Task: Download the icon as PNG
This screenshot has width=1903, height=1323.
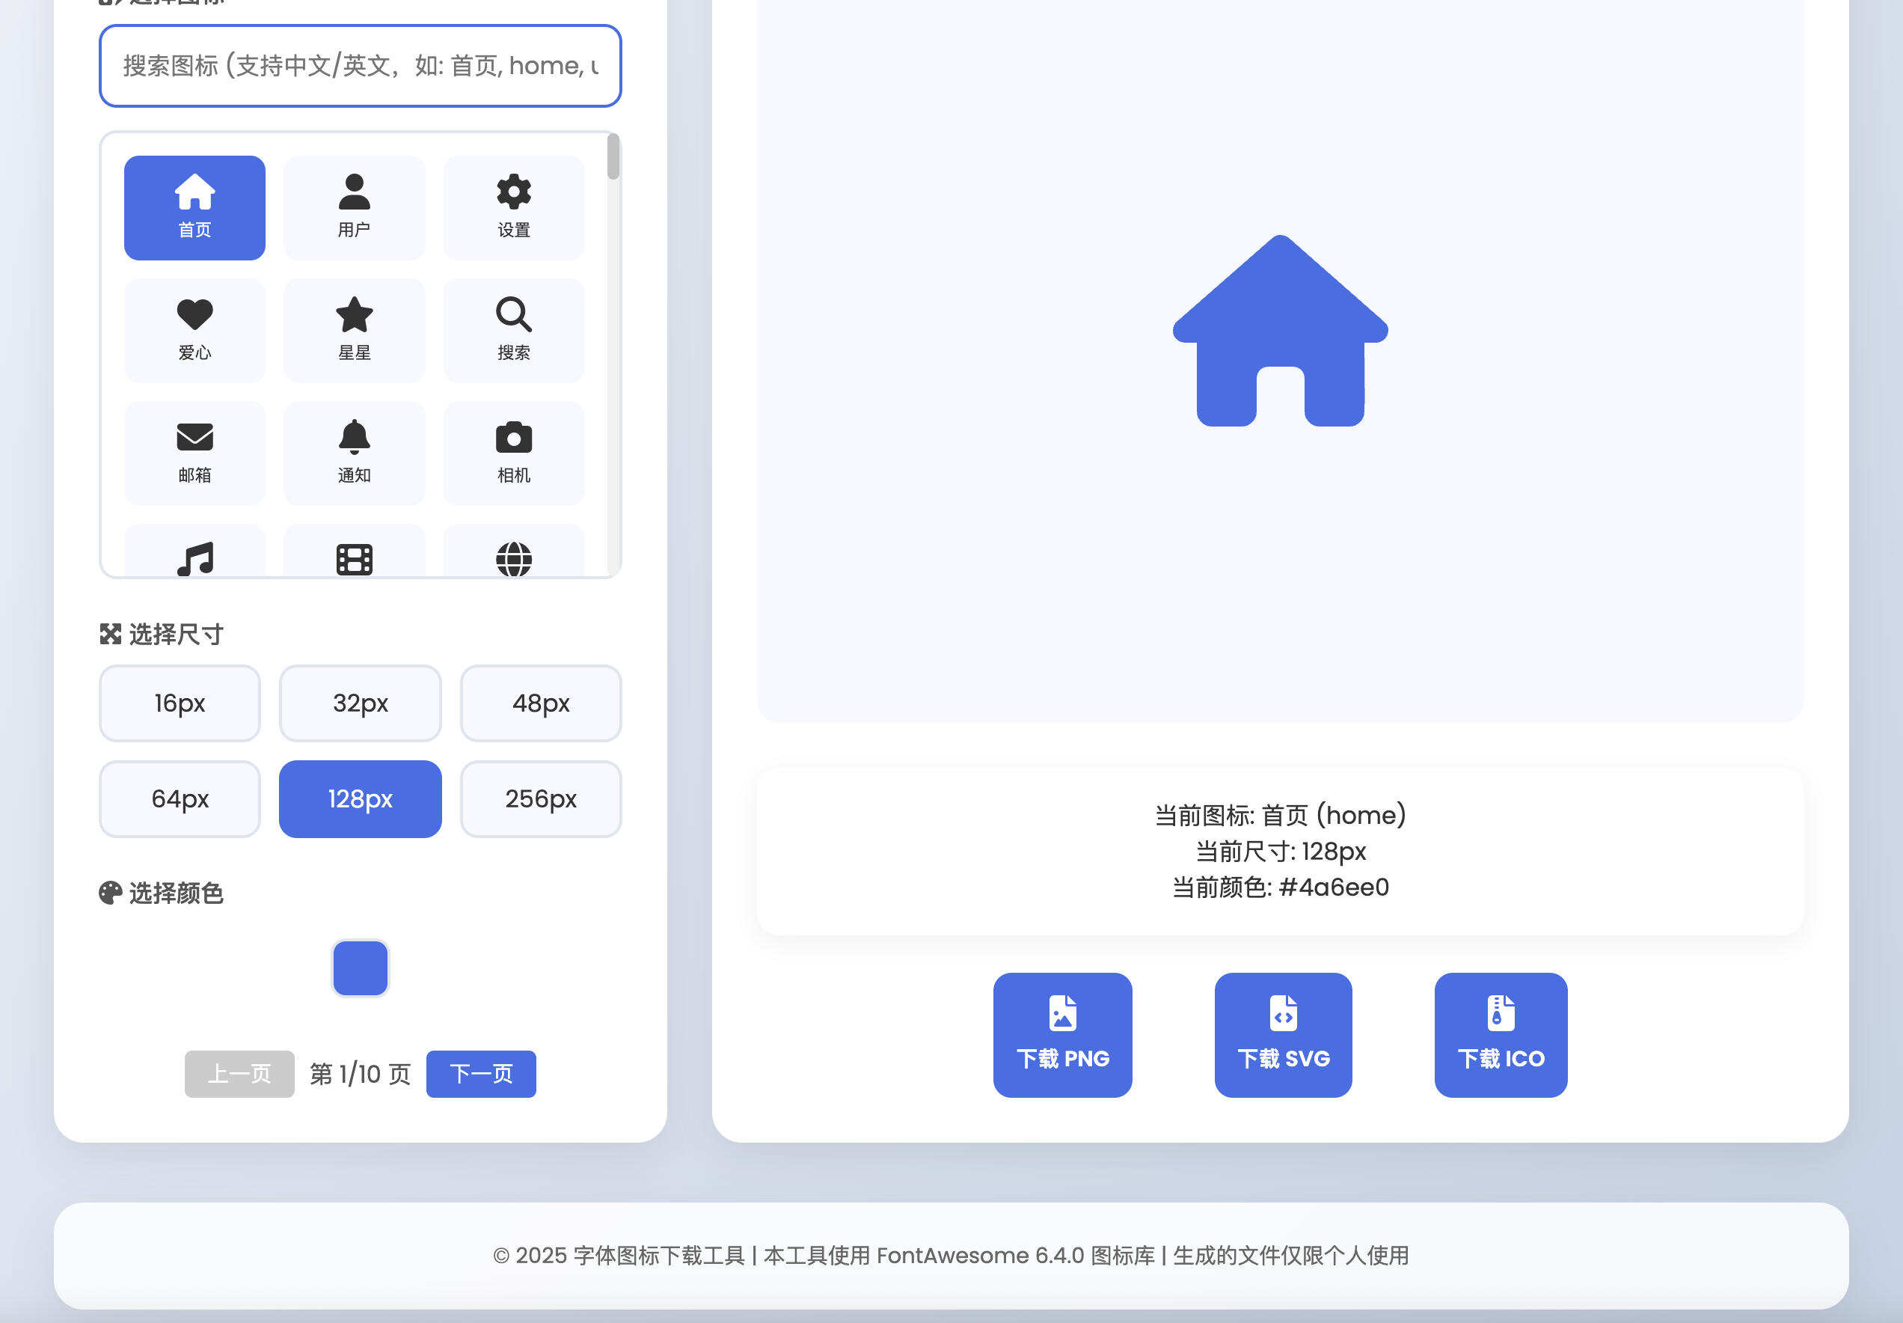Action: (x=1062, y=1034)
